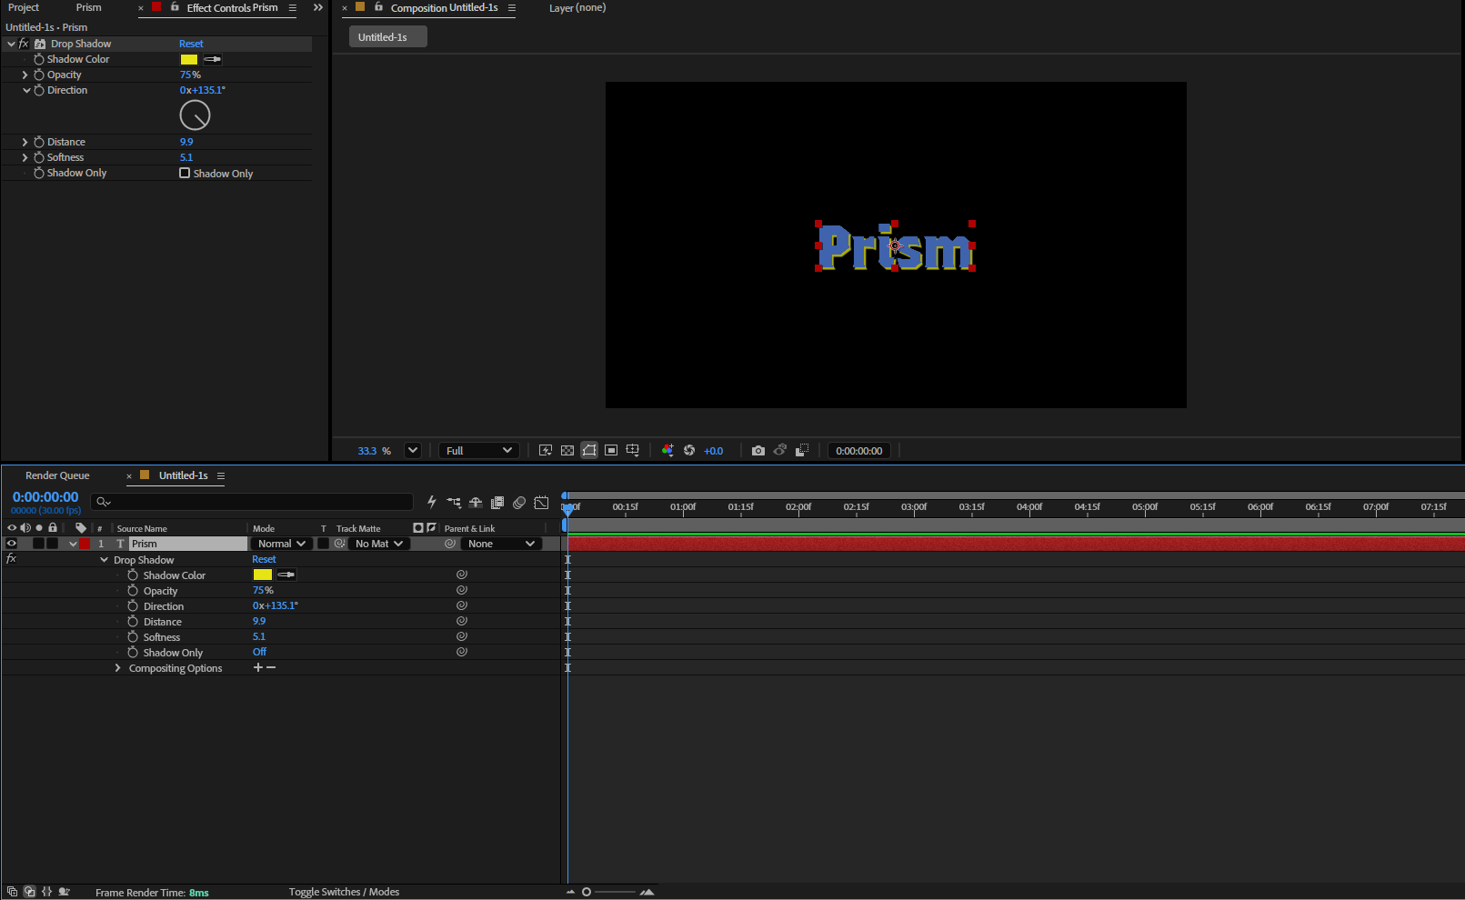Zoom out timeline with small mountain icon
This screenshot has width=1465, height=900.
coord(570,892)
